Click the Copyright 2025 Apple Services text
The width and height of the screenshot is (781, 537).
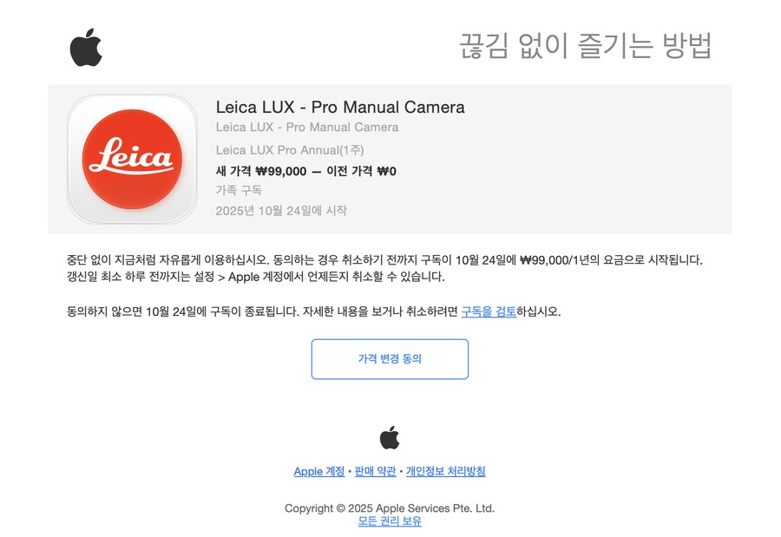point(390,508)
